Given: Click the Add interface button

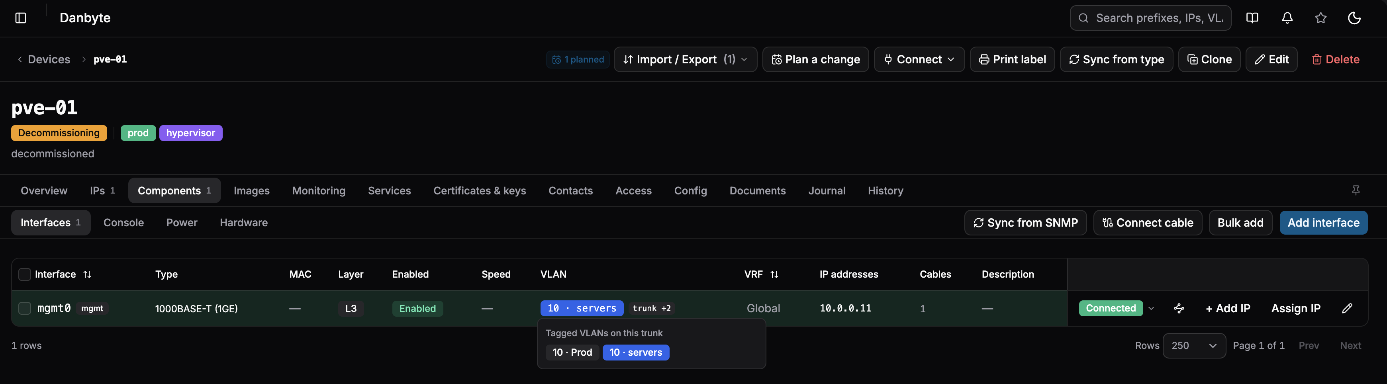Looking at the screenshot, I should point(1323,222).
